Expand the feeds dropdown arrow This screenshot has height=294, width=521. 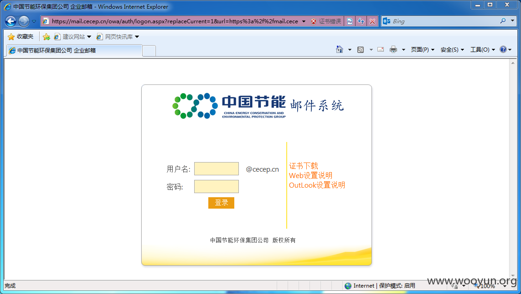(x=371, y=50)
